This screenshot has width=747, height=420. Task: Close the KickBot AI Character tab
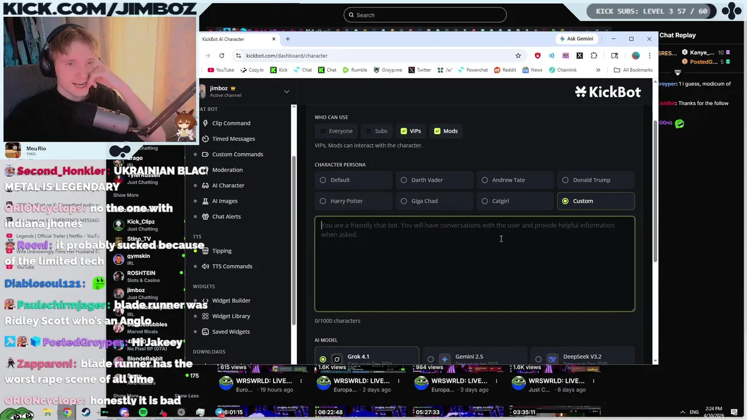click(274, 39)
